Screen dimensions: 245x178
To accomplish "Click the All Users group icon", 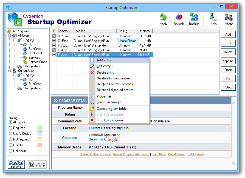I will coord(15,36).
